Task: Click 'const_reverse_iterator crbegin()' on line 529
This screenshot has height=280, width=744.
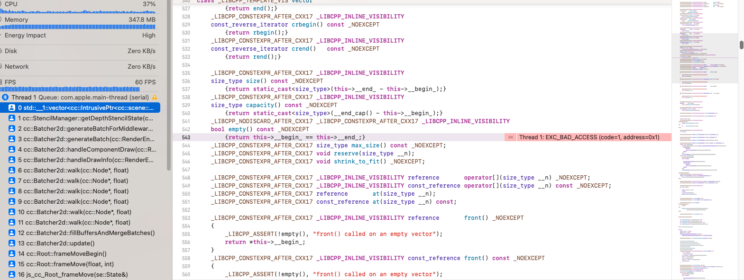Action: 267,25
